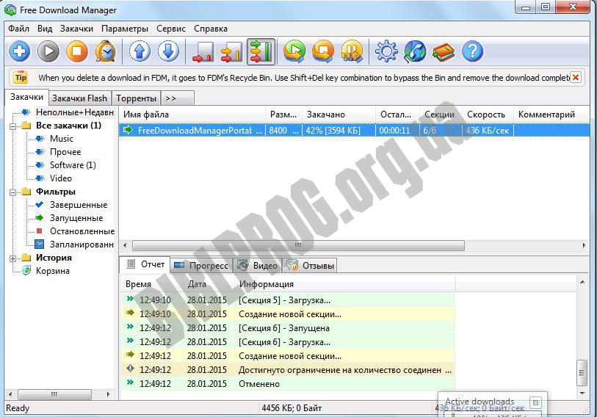This screenshot has height=417, width=597.
Task: Select the Music category
Action: pos(61,139)
